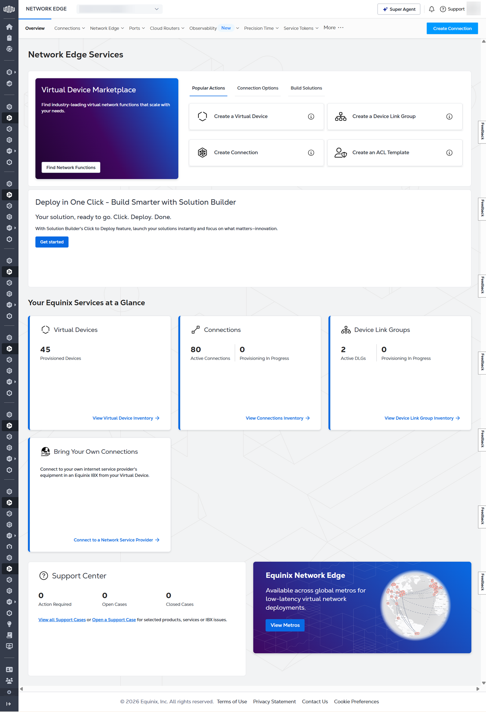486x712 pixels.
Task: Expand the Ports menu
Action: tap(137, 28)
